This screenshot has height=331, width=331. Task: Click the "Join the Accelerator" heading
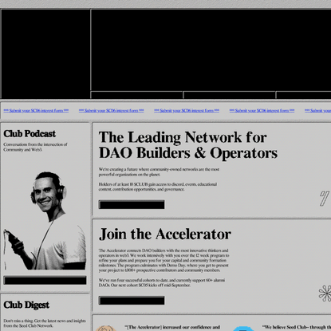coord(165,234)
